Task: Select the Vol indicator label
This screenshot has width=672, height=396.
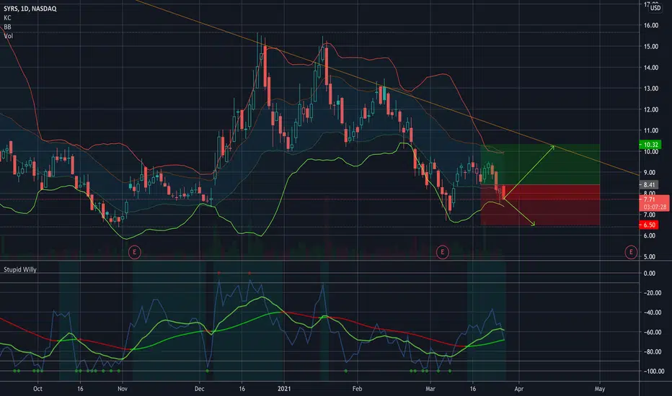Action: point(8,36)
